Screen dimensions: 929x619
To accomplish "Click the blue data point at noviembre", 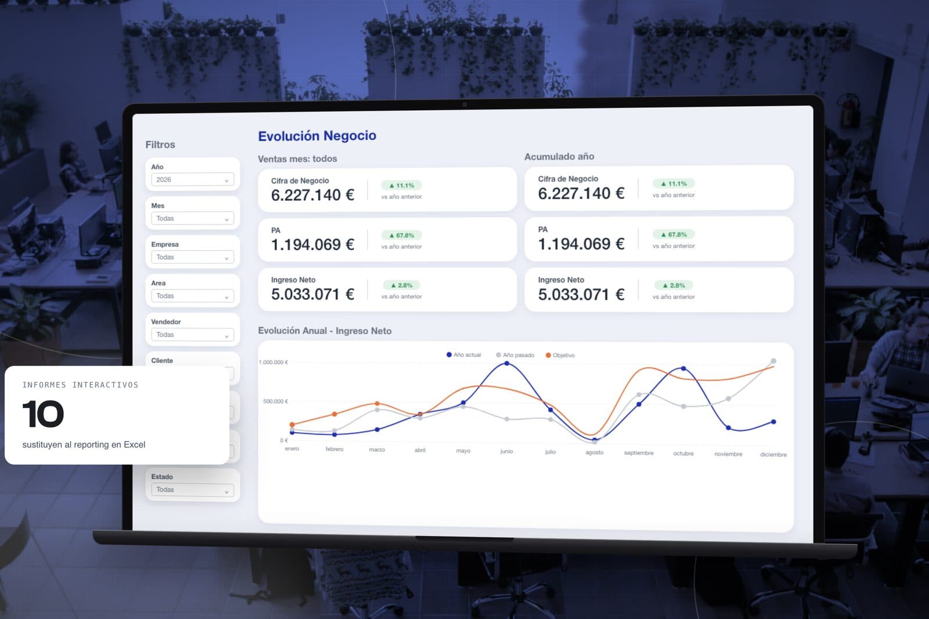I will [x=729, y=428].
